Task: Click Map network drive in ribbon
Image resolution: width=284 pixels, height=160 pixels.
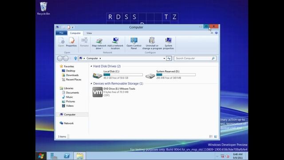Action: pyautogui.click(x=99, y=43)
